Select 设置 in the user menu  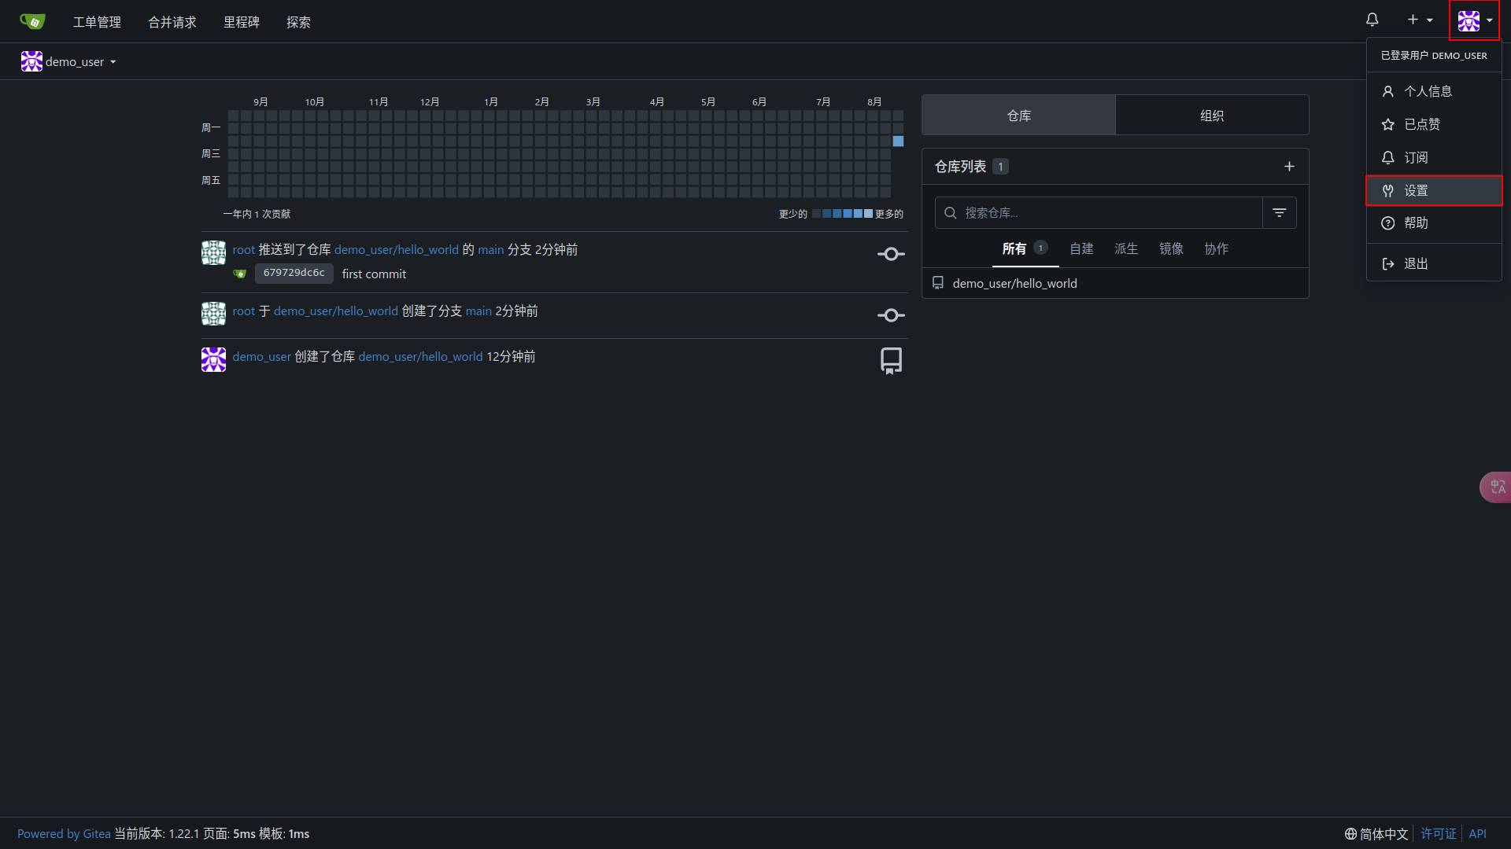click(x=1434, y=190)
